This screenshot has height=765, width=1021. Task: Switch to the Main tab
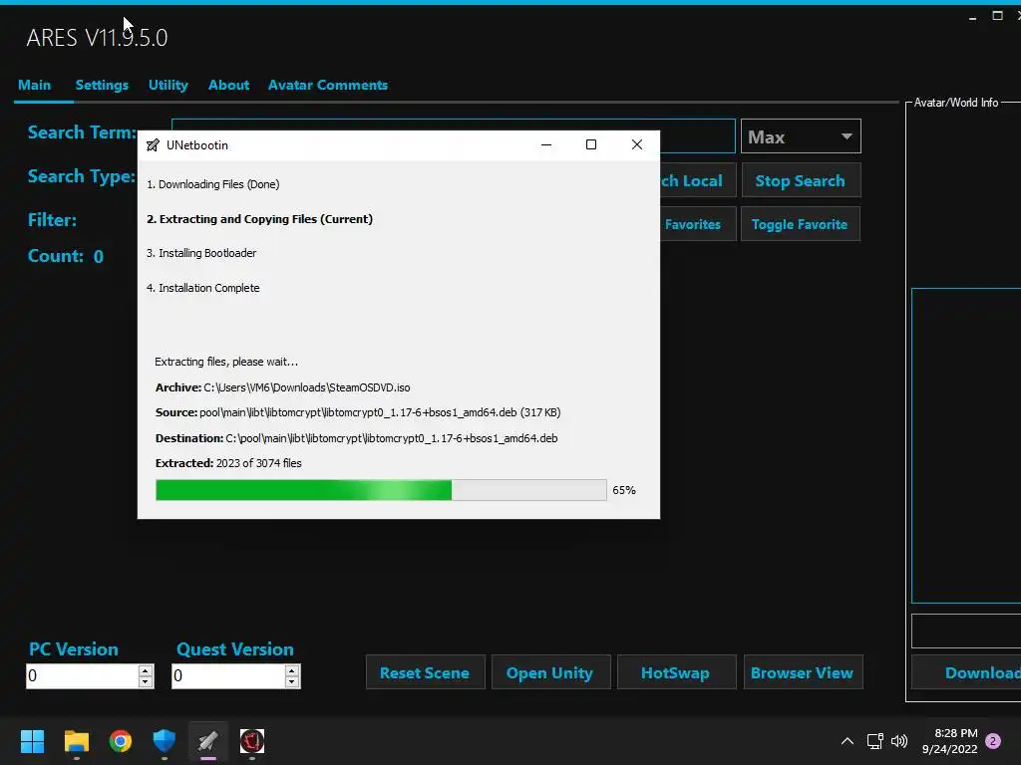click(35, 86)
